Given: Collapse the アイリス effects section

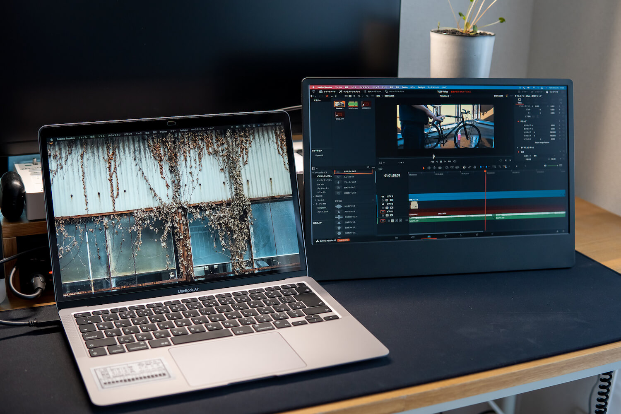Looking at the screenshot, I should 373,200.
